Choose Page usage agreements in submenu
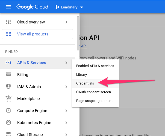The height and width of the screenshot is (136, 165). pyautogui.click(x=95, y=101)
